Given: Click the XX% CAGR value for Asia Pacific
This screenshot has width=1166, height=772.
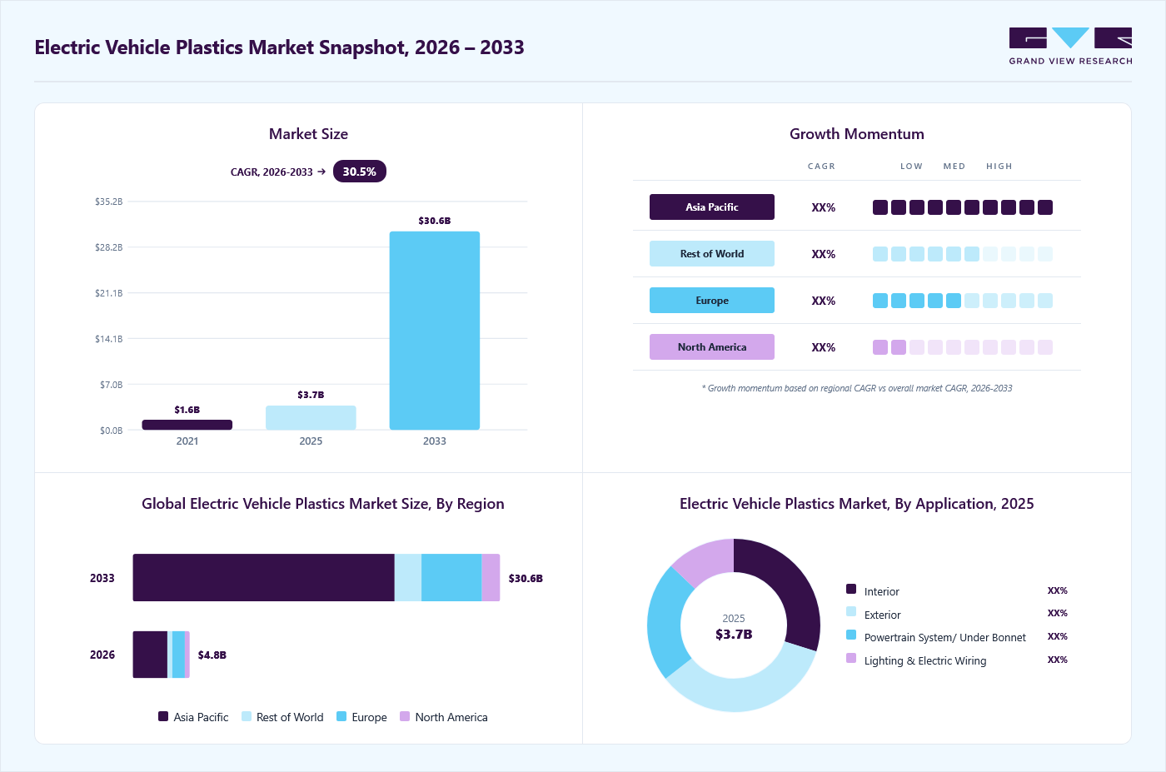Looking at the screenshot, I should [x=824, y=207].
